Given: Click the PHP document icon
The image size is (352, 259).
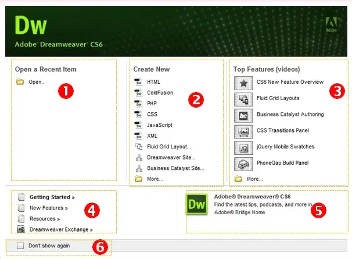Looking at the screenshot, I should pyautogui.click(x=138, y=103).
